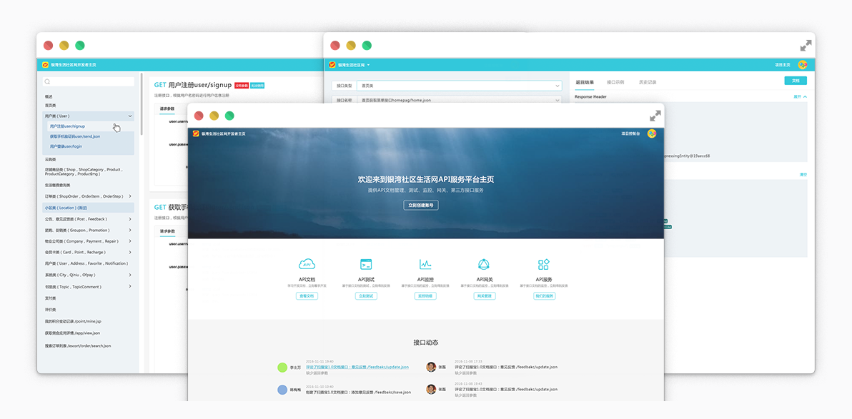The image size is (852, 419).
Task: Click the expand icon in the front window
Action: tap(655, 116)
